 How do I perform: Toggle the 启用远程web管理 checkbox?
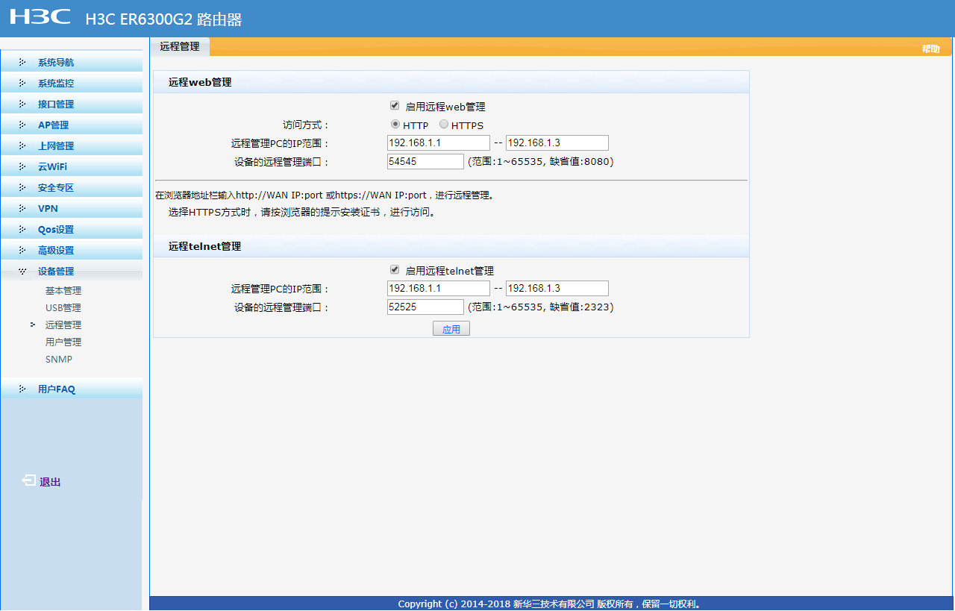[395, 106]
